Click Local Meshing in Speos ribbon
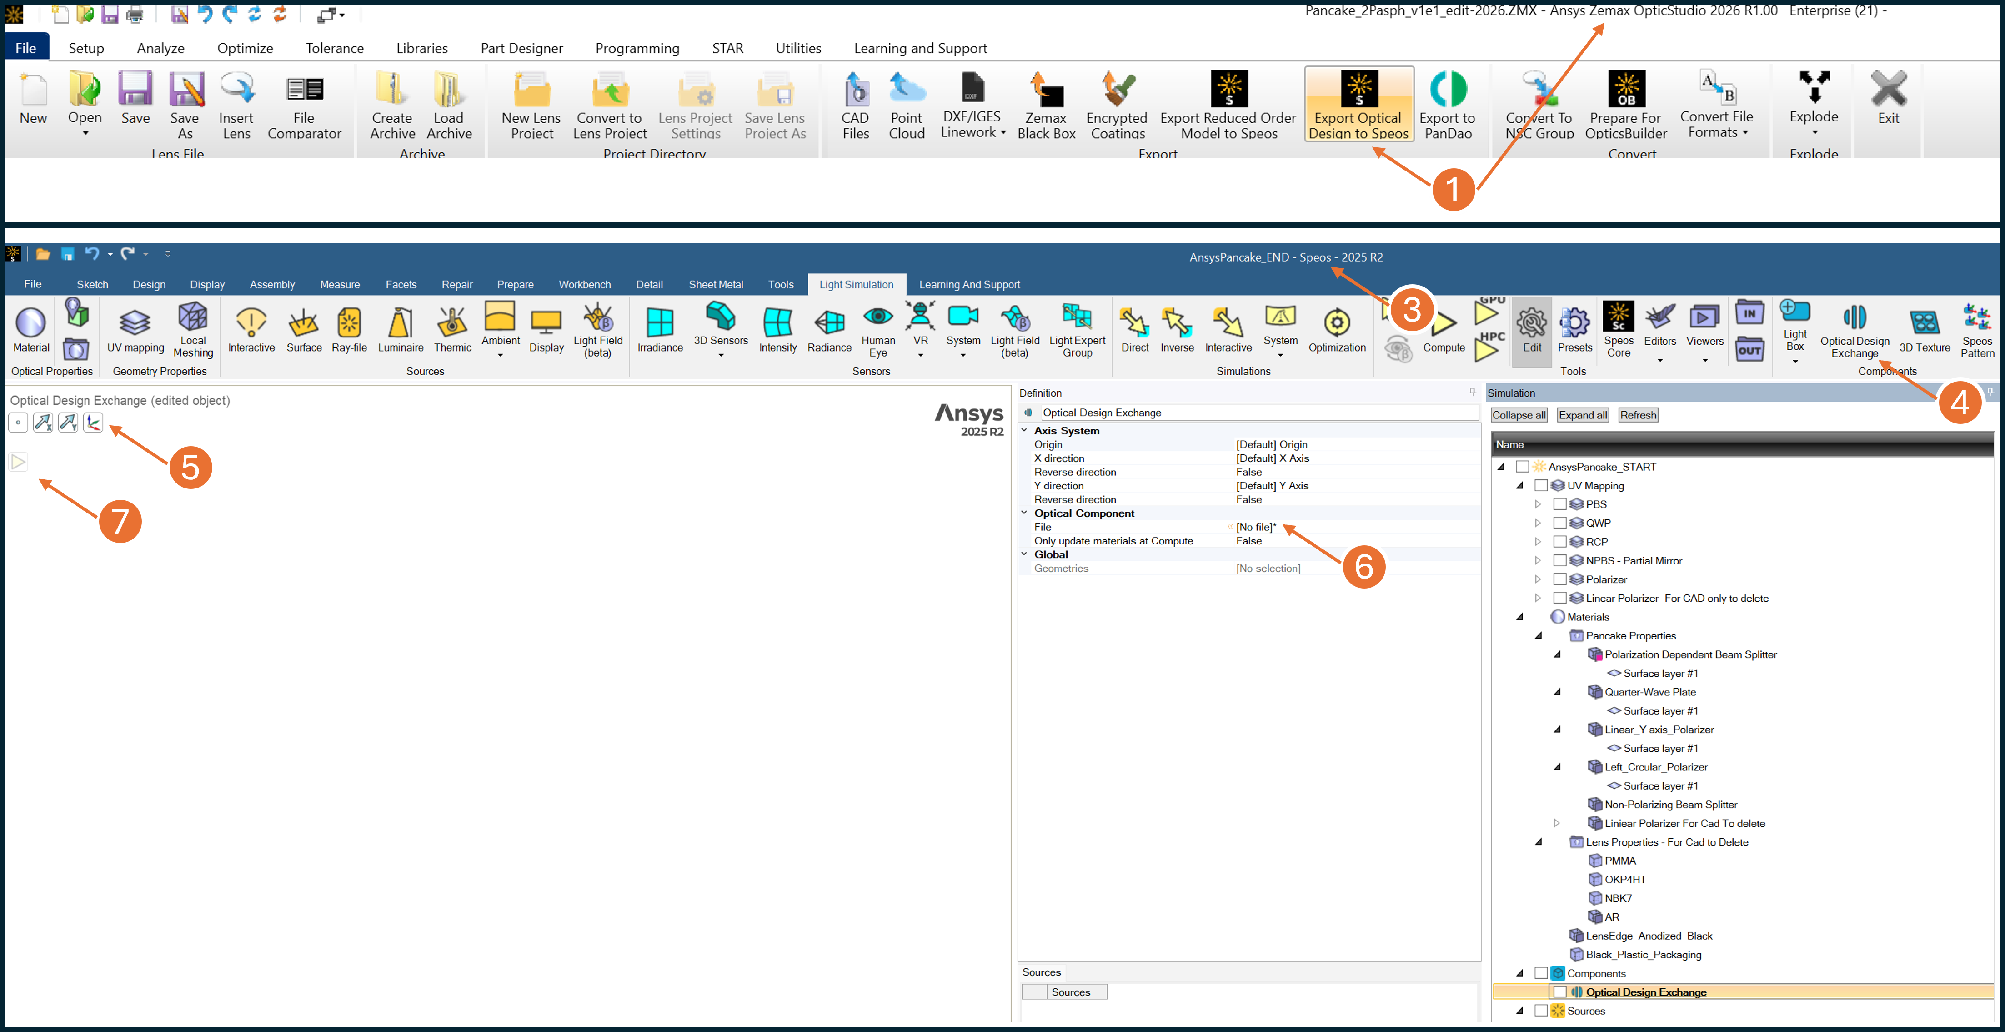 coord(193,329)
